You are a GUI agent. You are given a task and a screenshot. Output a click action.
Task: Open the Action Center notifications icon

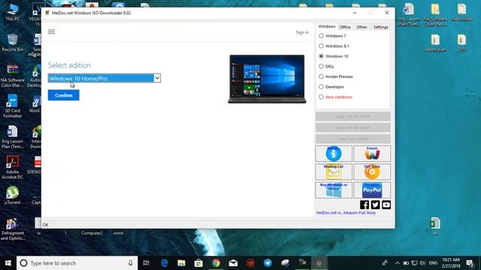pos(470,263)
